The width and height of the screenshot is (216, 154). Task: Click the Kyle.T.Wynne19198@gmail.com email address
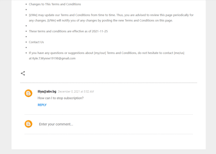point(54,58)
